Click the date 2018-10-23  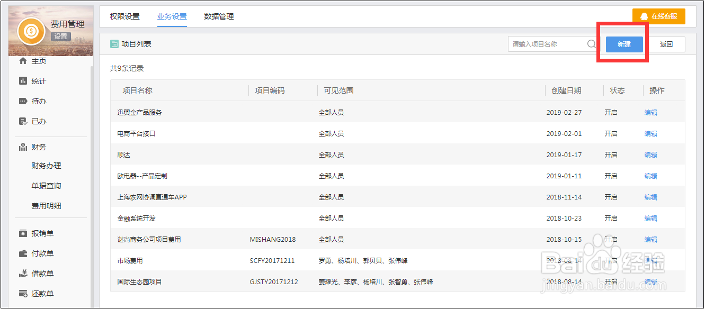click(x=564, y=219)
